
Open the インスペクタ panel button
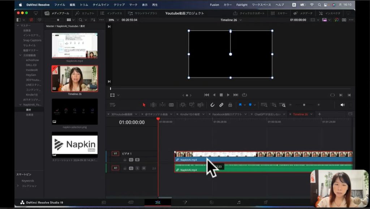(330, 13)
